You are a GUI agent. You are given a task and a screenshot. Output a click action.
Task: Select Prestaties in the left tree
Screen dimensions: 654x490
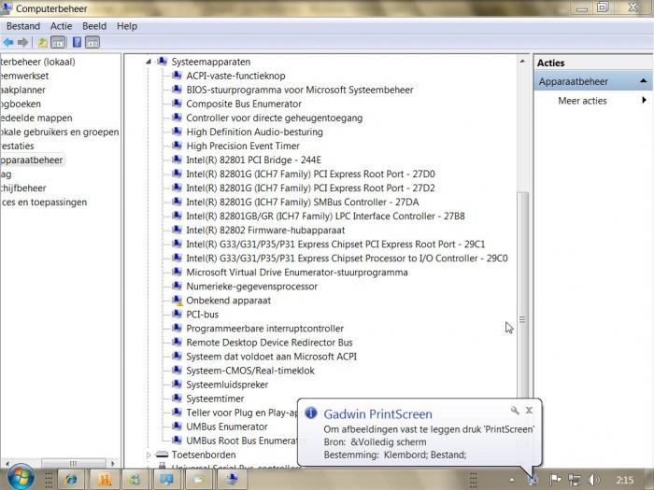pyautogui.click(x=17, y=146)
